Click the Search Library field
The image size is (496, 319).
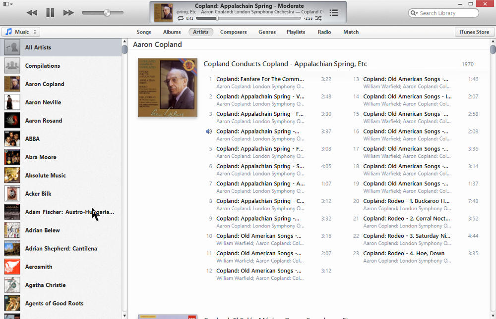443,13
